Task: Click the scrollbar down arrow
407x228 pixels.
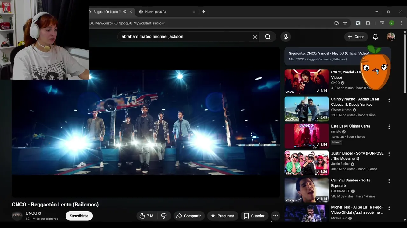Action: pos(404,219)
